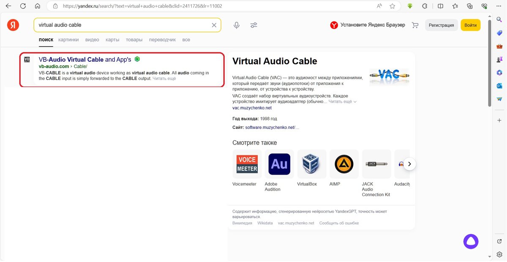Open link in sidebar icon near bottom

pos(499,241)
